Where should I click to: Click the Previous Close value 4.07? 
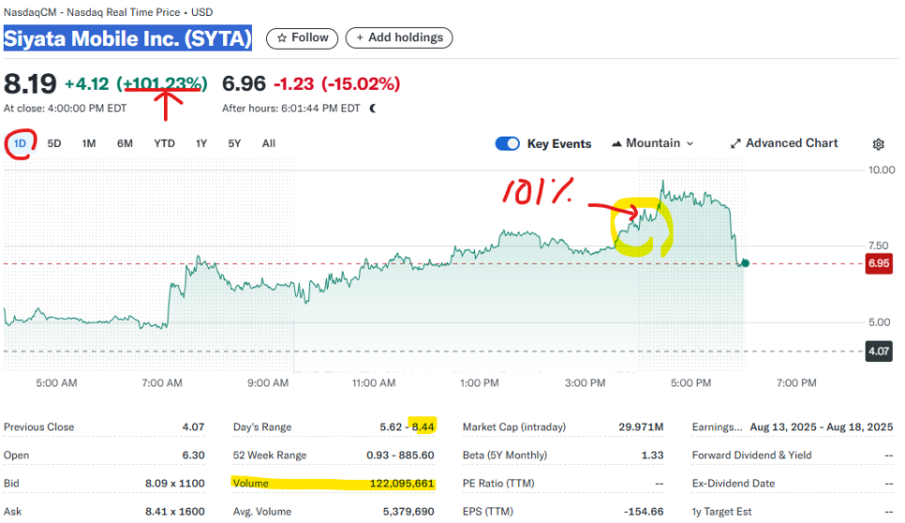(x=193, y=428)
